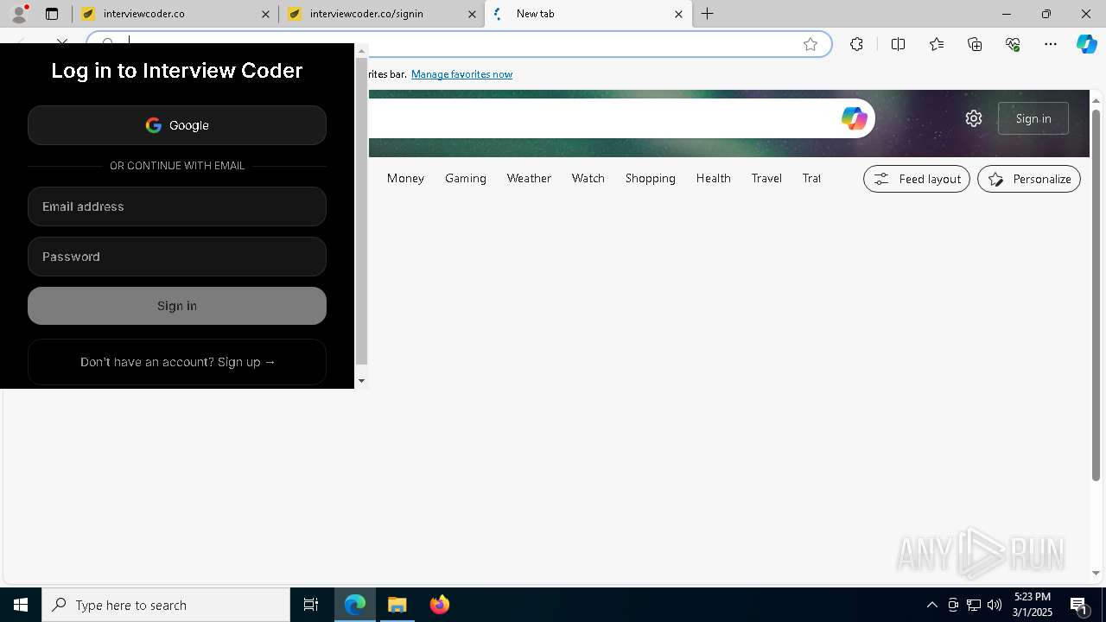Viewport: 1106px width, 622px height.
Task: Close the interviewcoder.co/signin tab
Action: 472,14
